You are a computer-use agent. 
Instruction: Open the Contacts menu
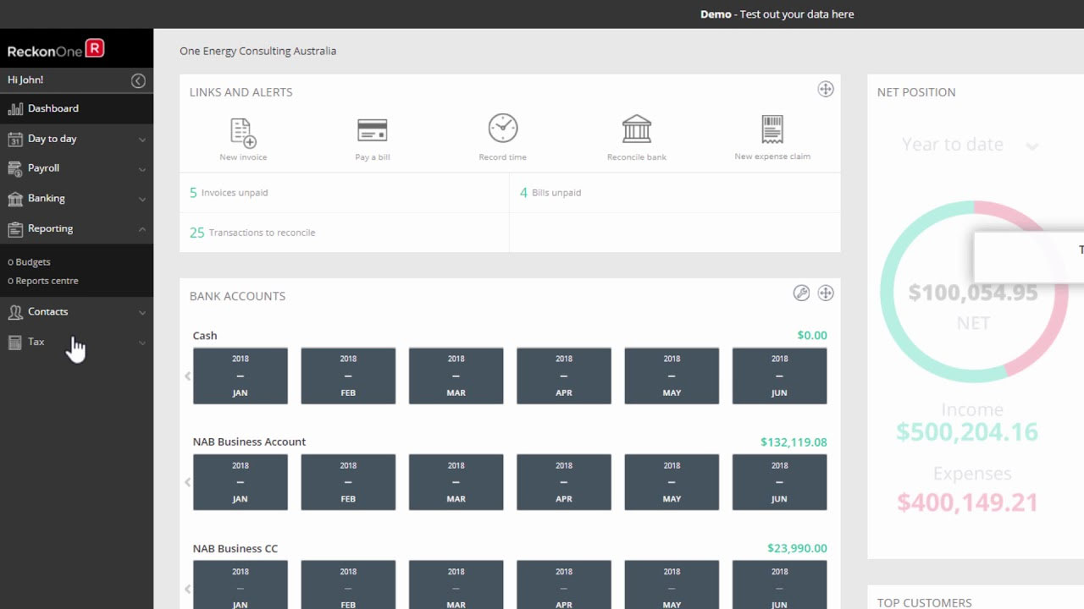(x=76, y=312)
